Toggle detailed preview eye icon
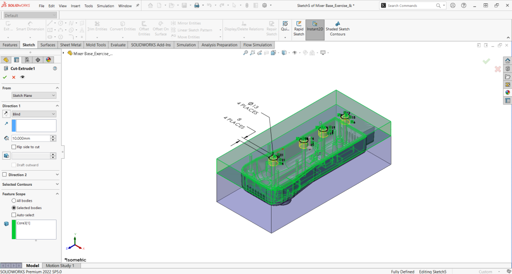The width and height of the screenshot is (512, 274). coord(22,77)
